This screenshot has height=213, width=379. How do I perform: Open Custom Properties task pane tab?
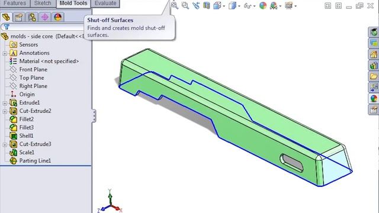[374, 109]
